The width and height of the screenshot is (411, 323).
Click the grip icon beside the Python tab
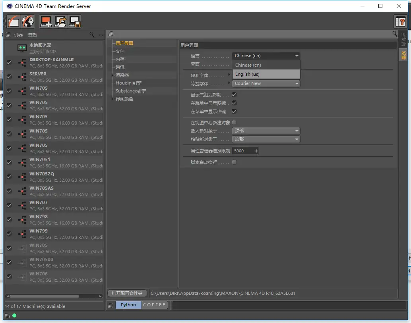pyautogui.click(x=111, y=305)
